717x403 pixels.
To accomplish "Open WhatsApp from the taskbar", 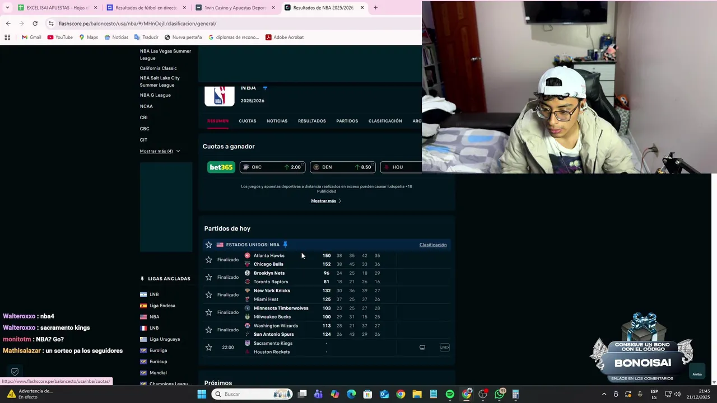I will coord(499,394).
